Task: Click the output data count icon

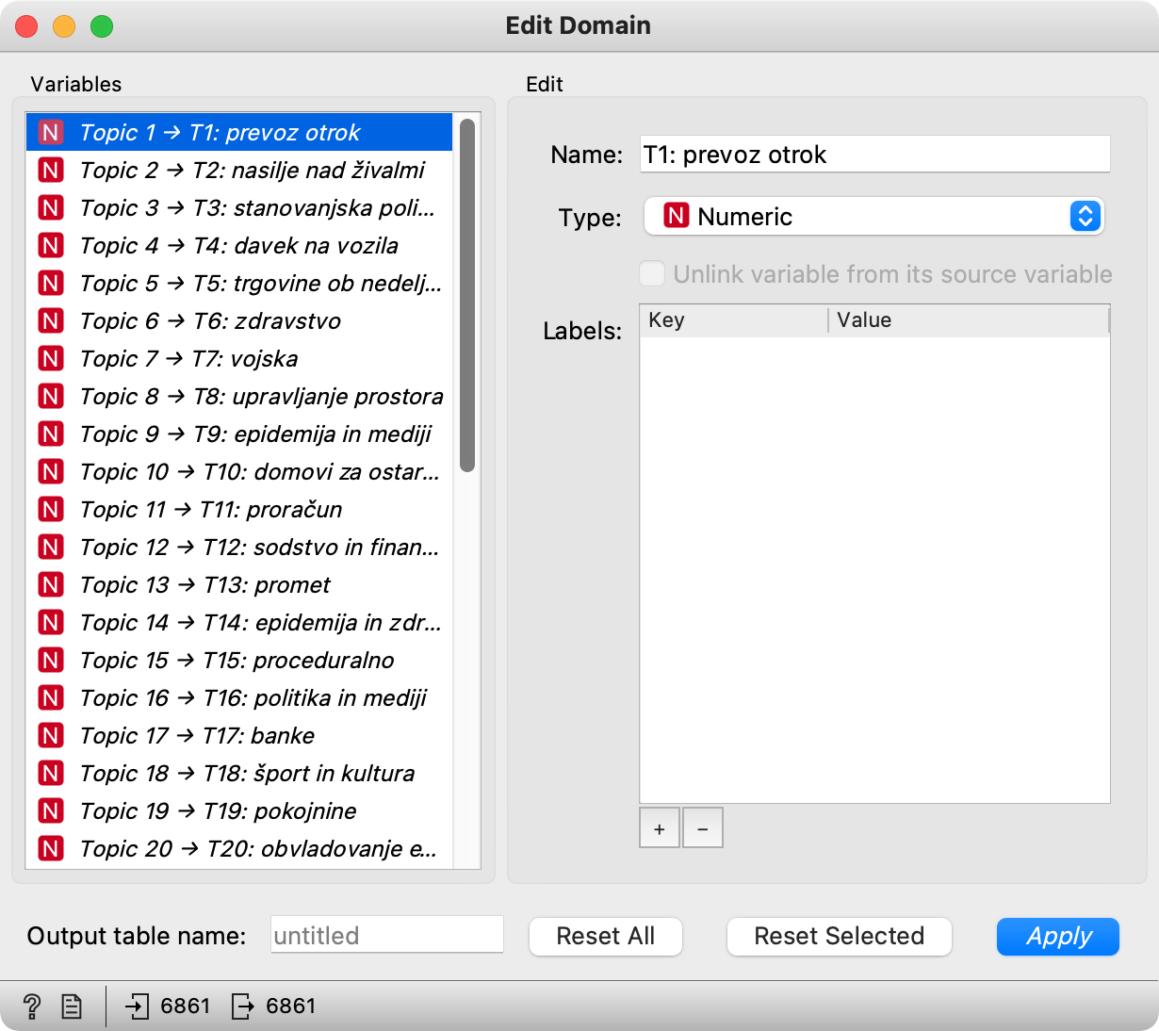Action: coord(242,1006)
